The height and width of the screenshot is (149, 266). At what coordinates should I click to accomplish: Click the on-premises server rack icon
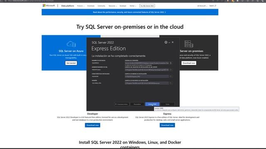point(189,44)
